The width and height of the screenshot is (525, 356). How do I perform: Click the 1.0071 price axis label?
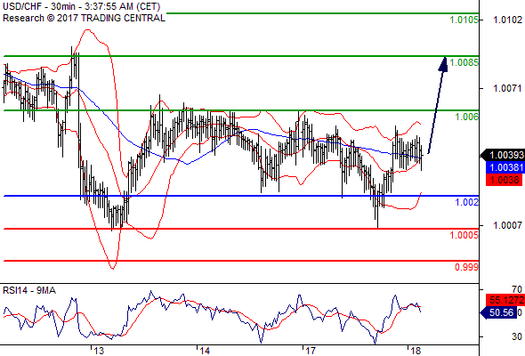[x=507, y=88]
